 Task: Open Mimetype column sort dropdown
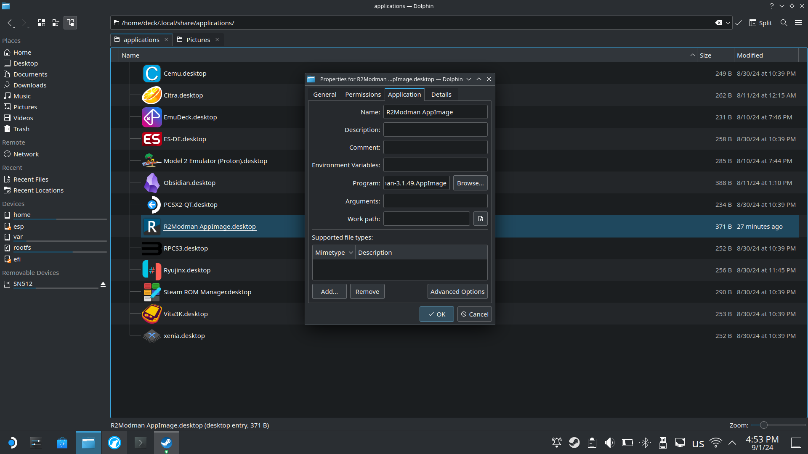(x=351, y=253)
